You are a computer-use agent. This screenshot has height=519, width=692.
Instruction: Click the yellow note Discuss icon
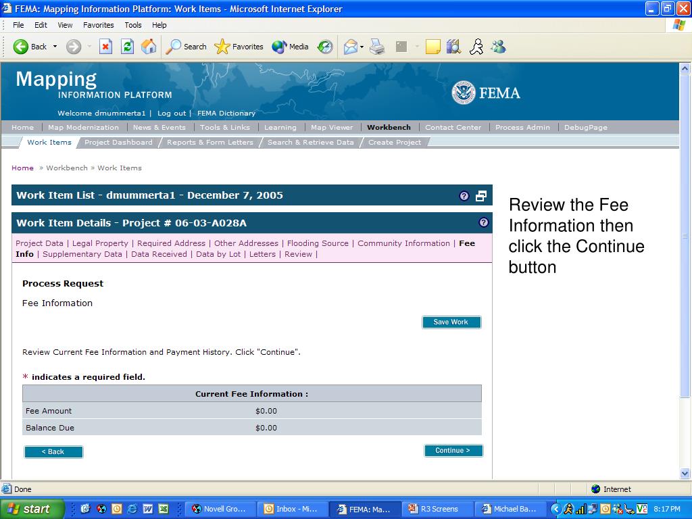(433, 47)
